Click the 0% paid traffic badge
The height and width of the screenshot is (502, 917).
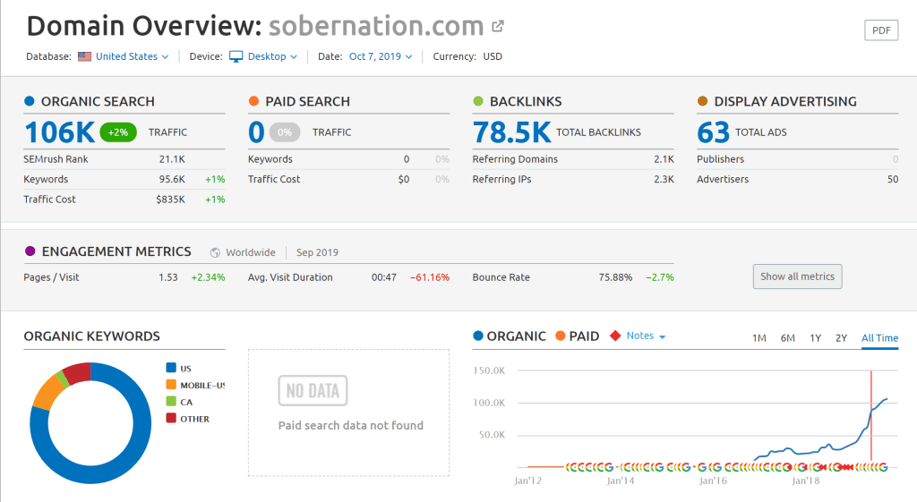point(285,132)
